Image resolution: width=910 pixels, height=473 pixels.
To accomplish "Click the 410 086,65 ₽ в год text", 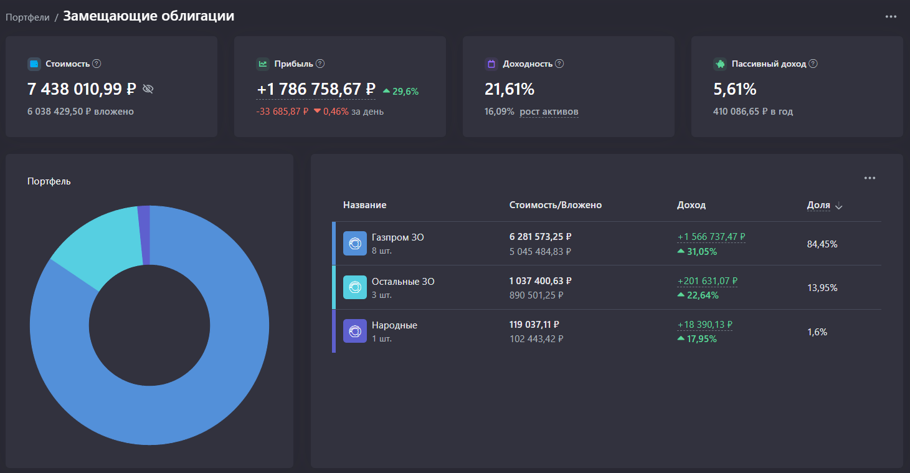I will point(753,112).
